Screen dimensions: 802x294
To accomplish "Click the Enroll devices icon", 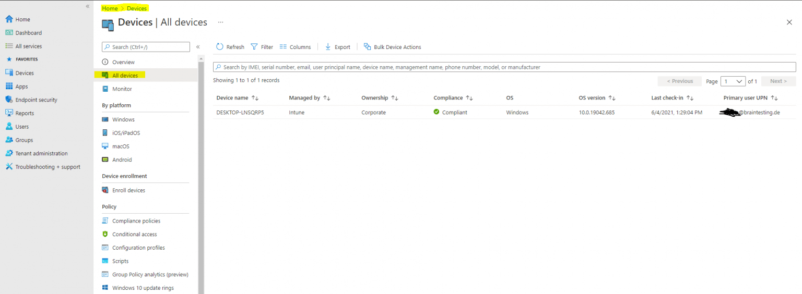I will click(x=105, y=190).
